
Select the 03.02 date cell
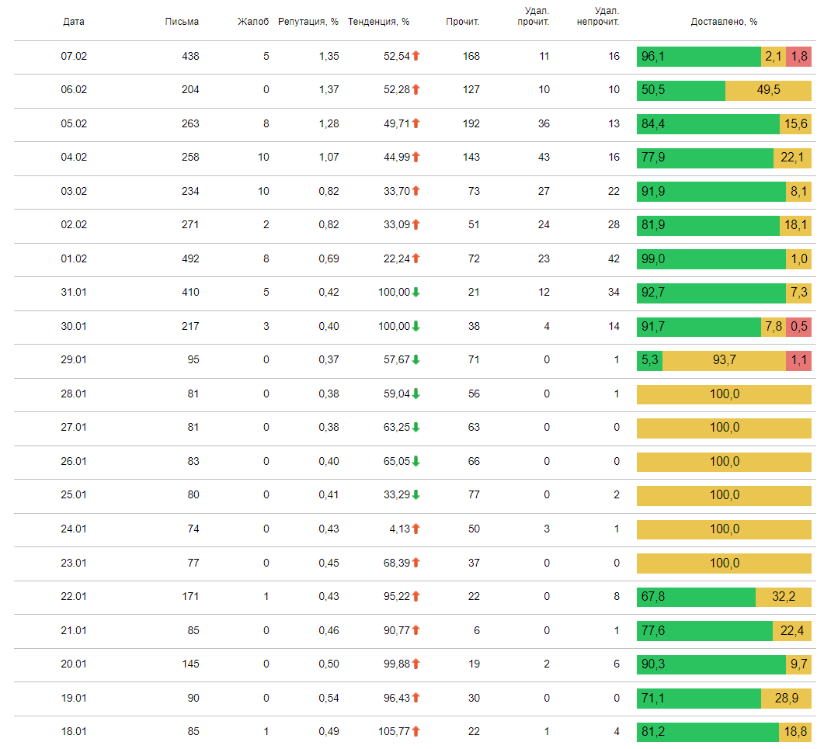coord(74,191)
